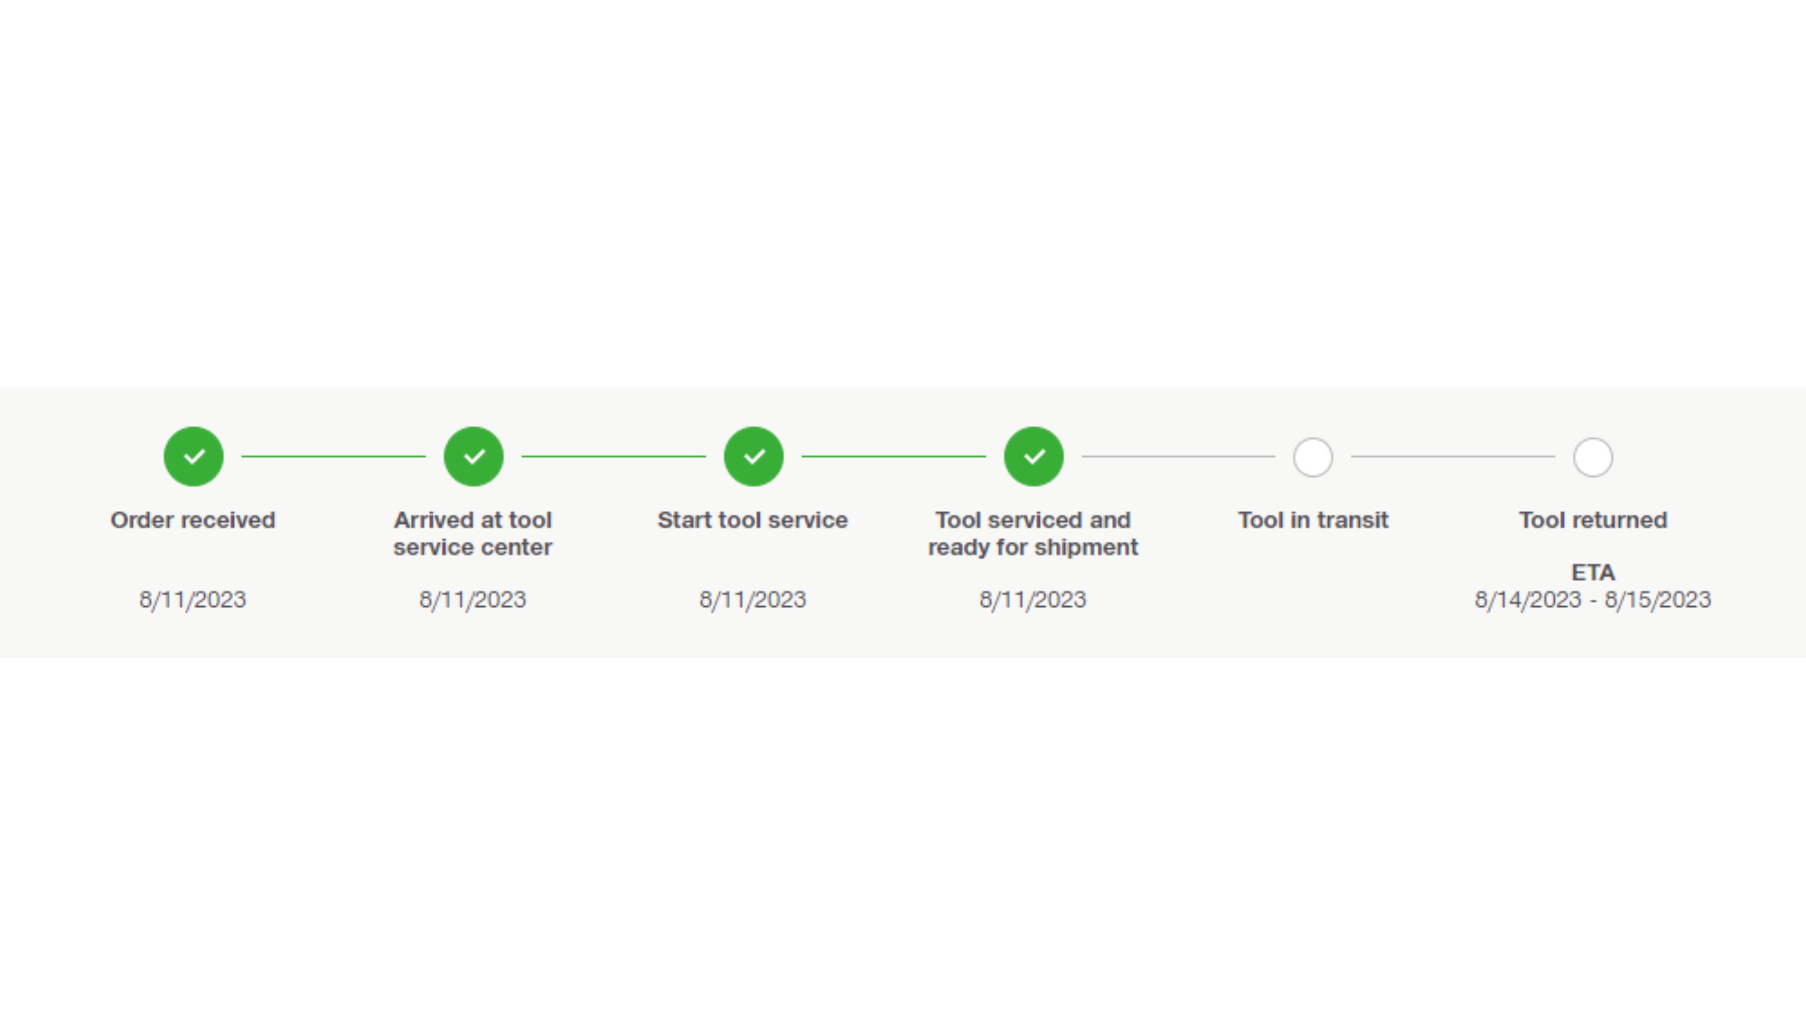Click the Order received green checkmark
Screen dimensions: 1806x1032
tap(193, 457)
